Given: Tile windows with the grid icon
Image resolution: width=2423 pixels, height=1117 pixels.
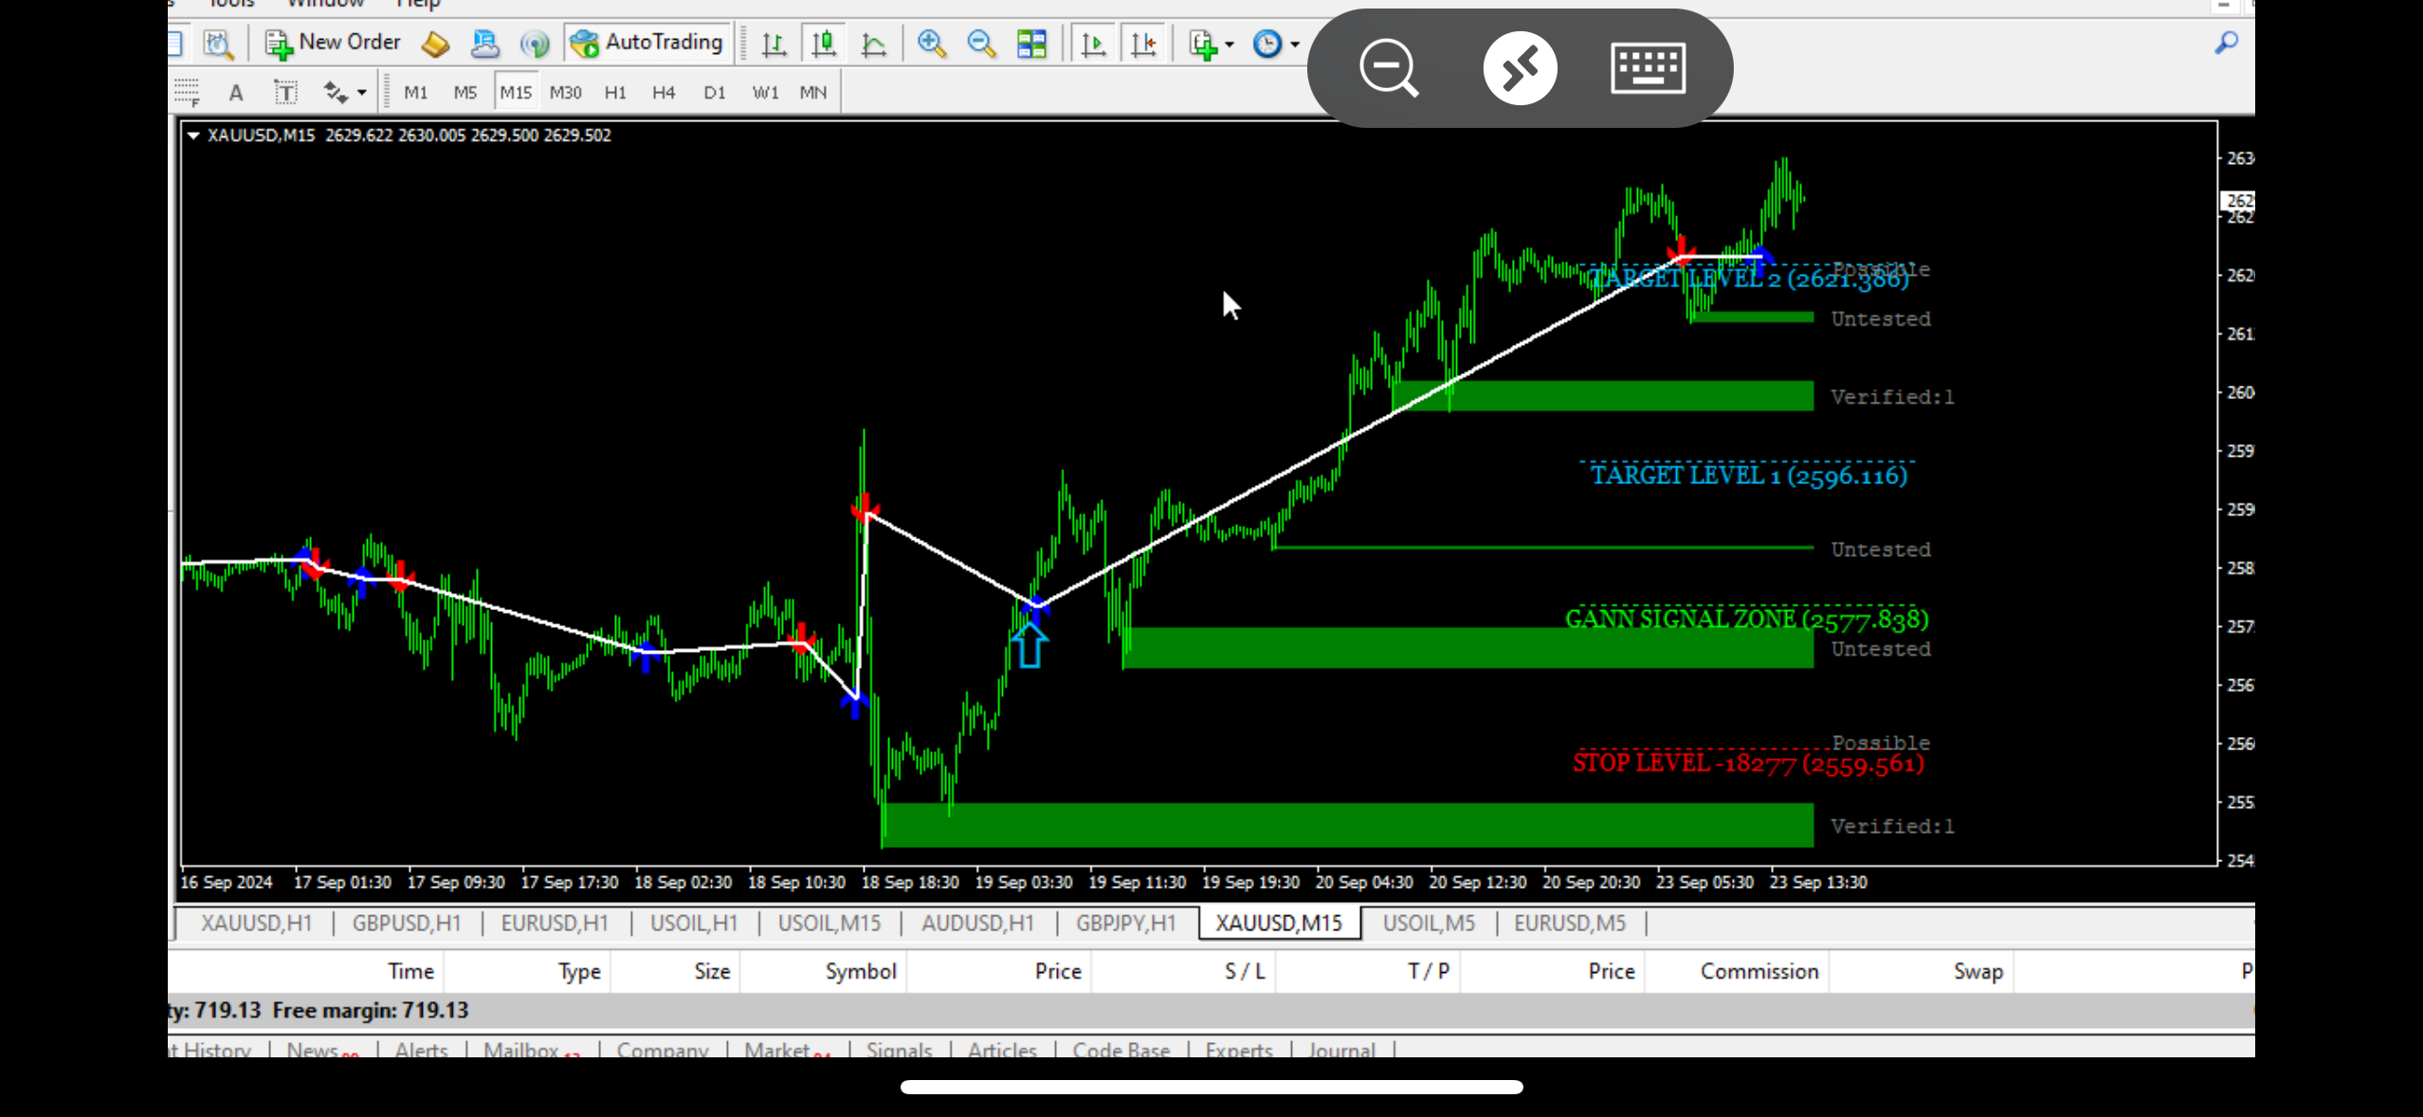Looking at the screenshot, I should click(1030, 44).
